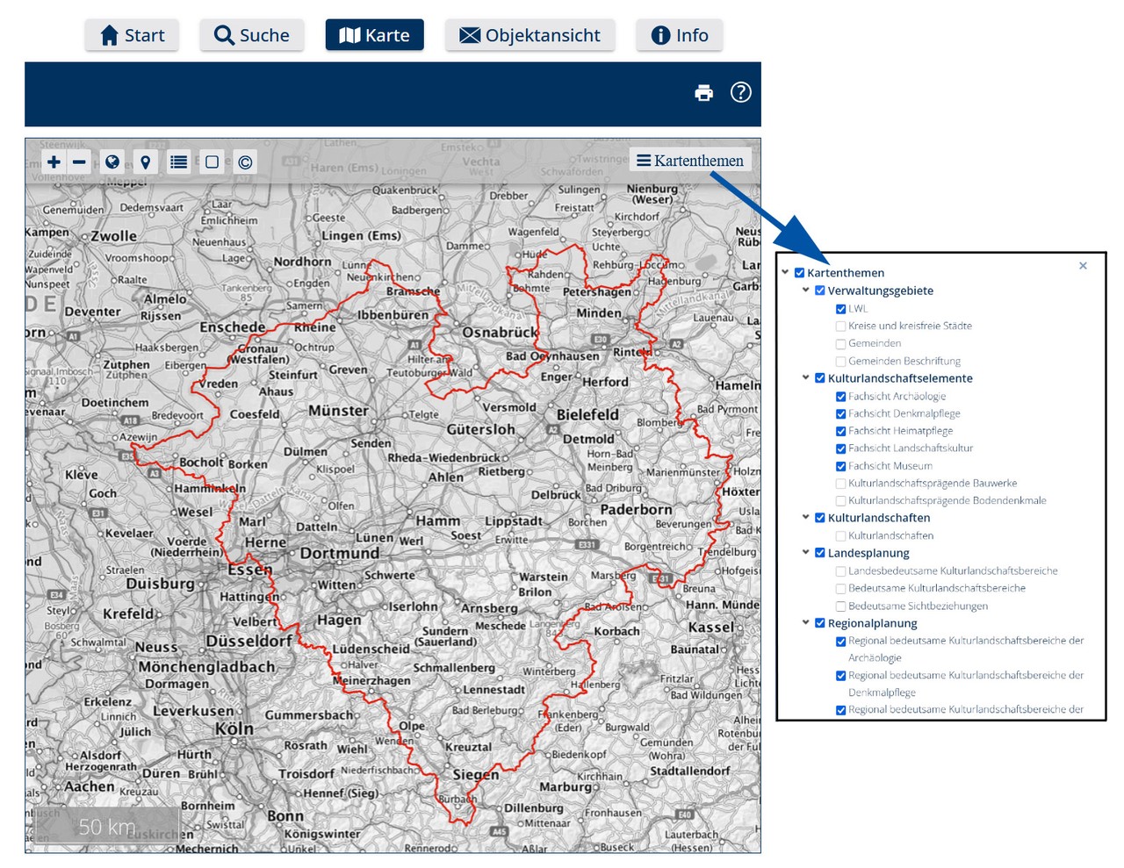Viewport: 1124px width, 868px height.
Task: Collapse the Kartenthemen root node
Action: pyautogui.click(x=785, y=272)
